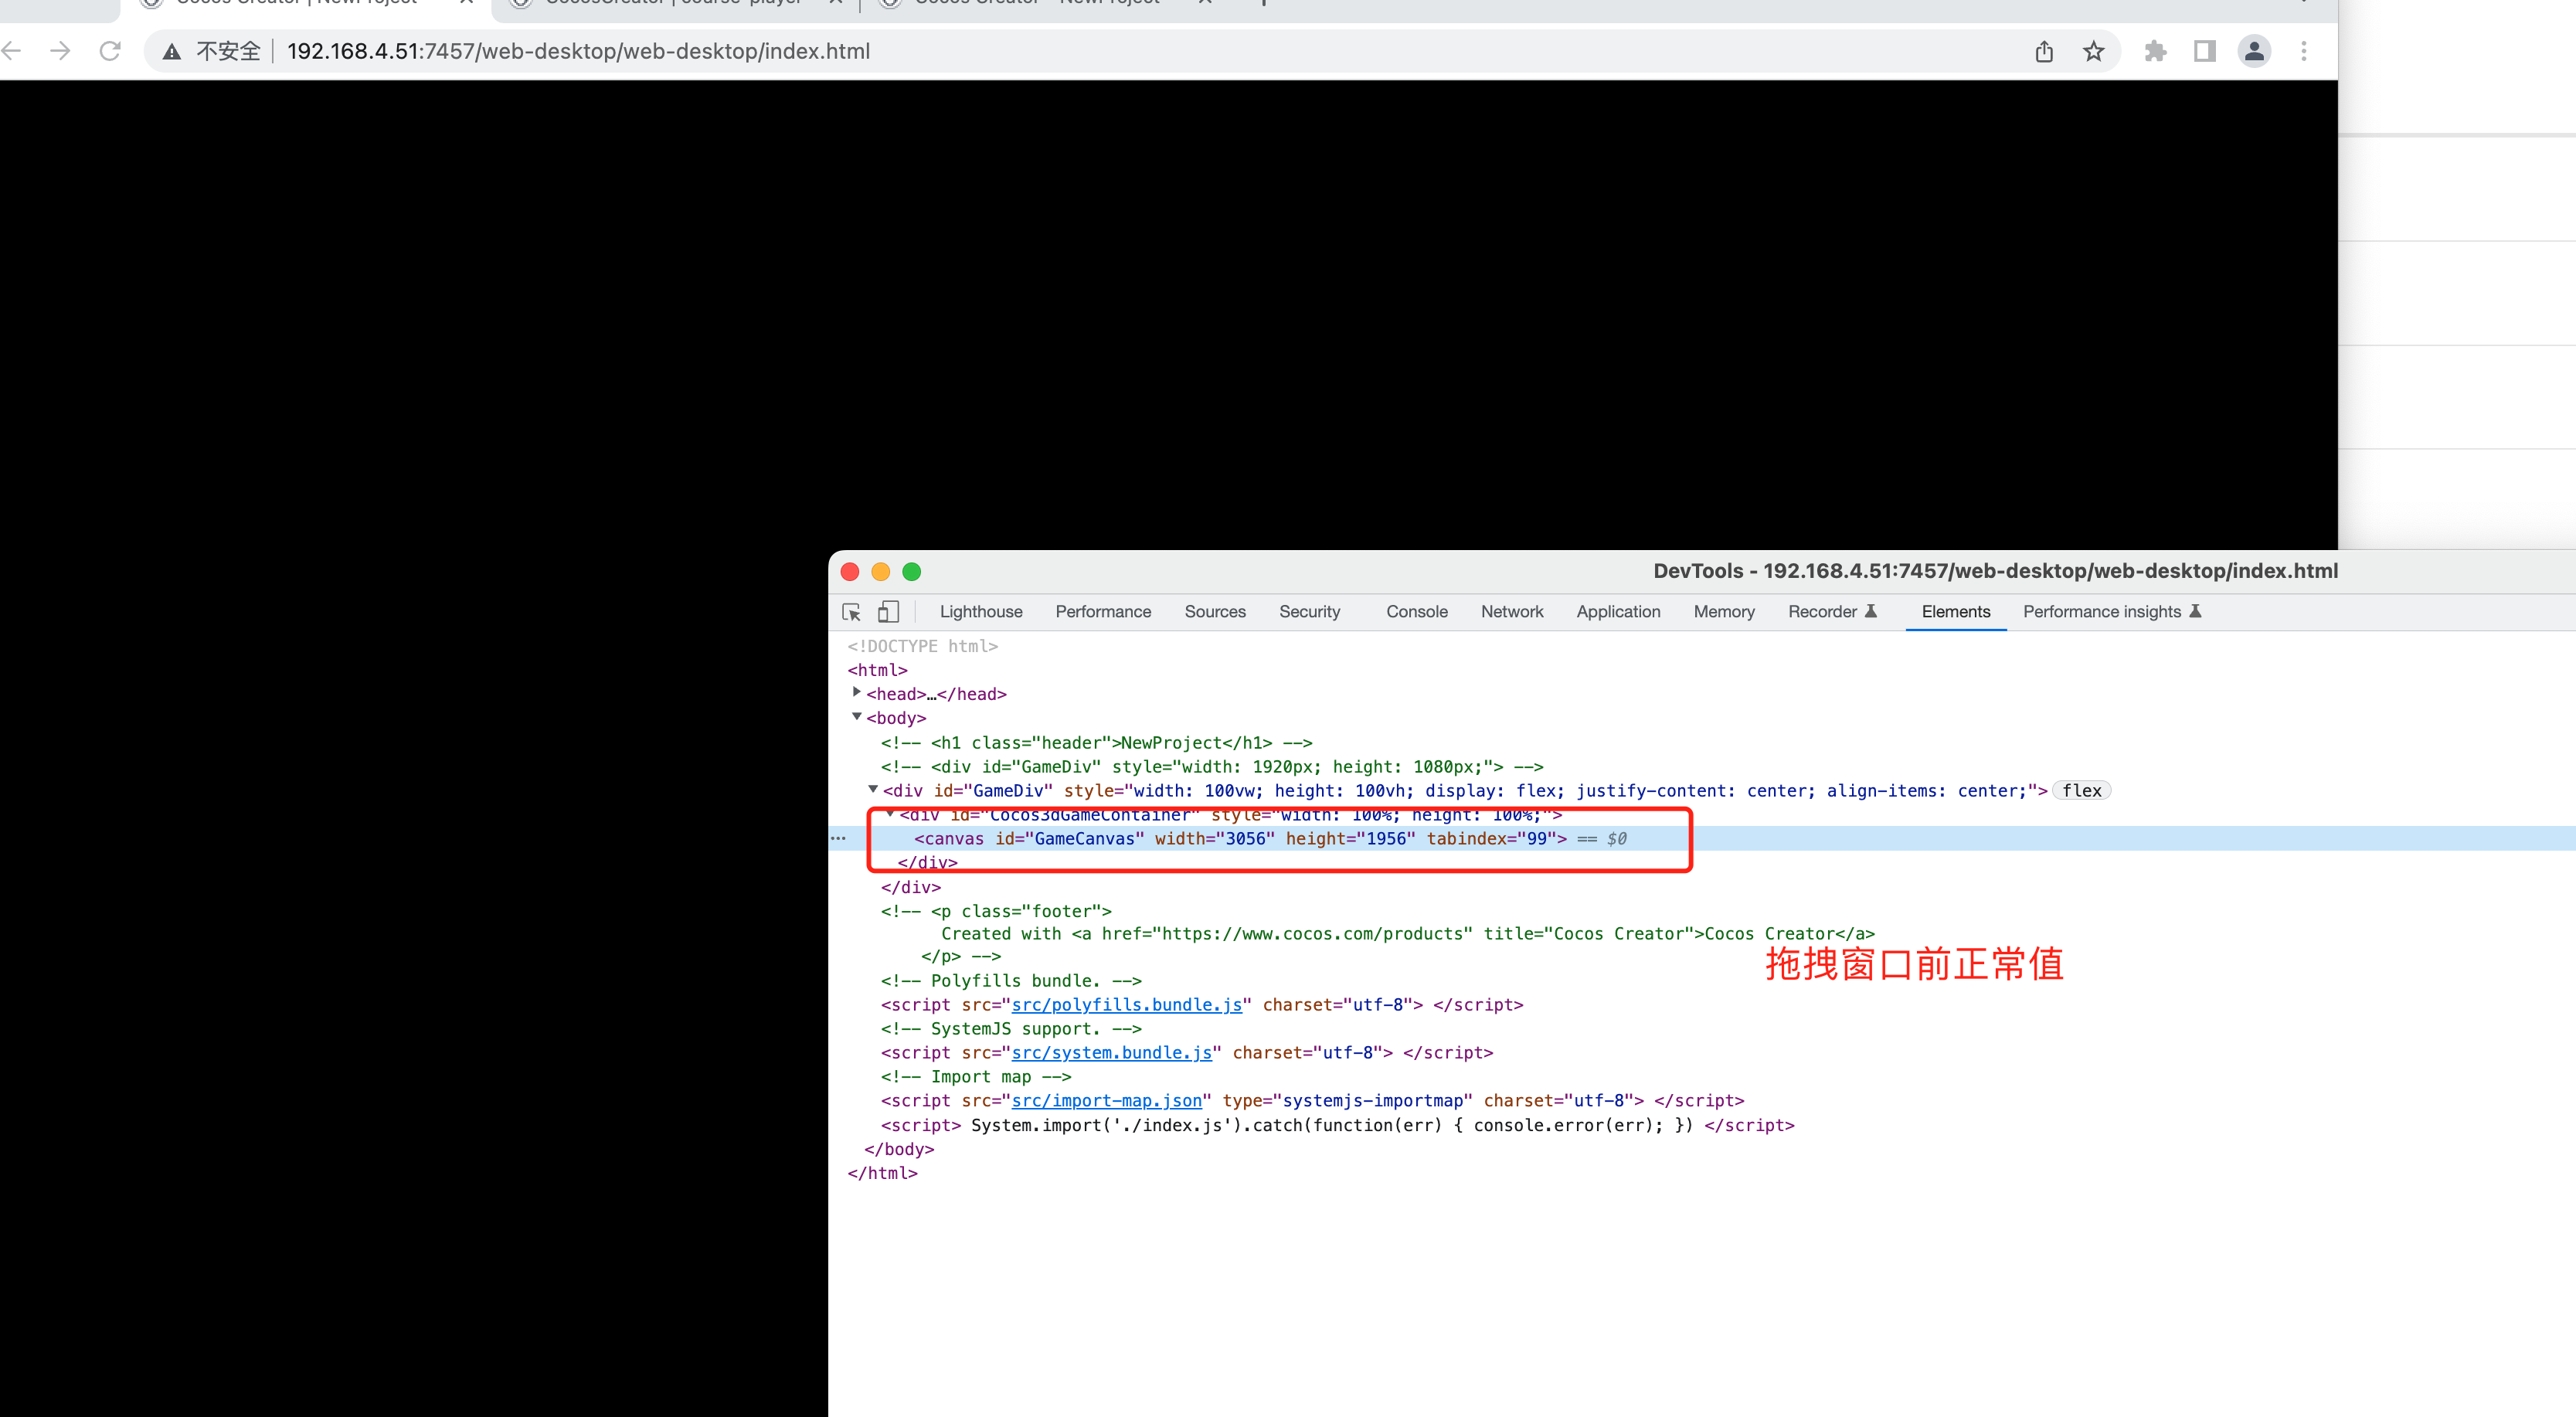This screenshot has width=2576, height=1417.
Task: Open src/polyfills.bundle.js link
Action: [x=1126, y=1005]
